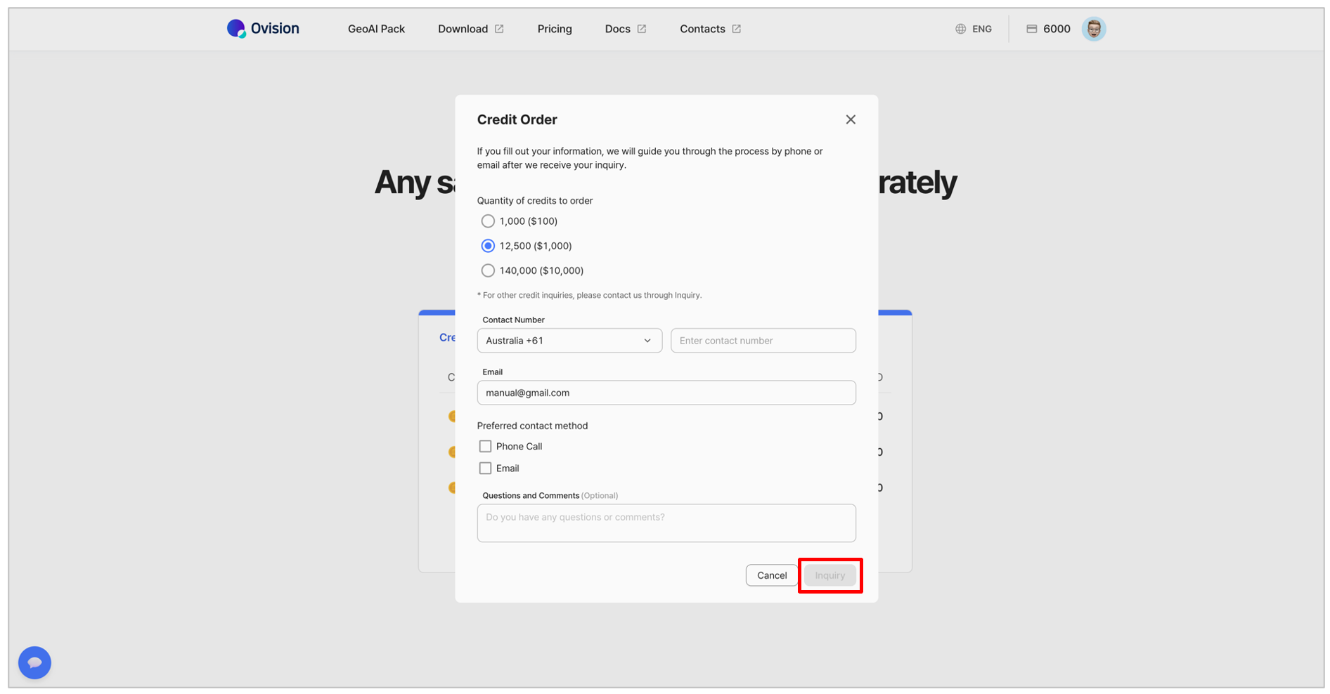
Task: Close the Credit Order dialog
Action: (851, 119)
